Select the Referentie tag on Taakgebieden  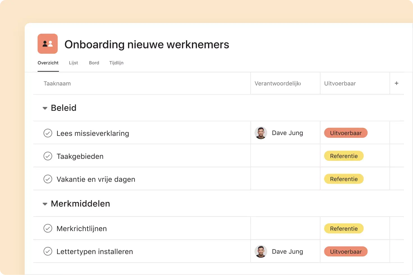tap(344, 156)
